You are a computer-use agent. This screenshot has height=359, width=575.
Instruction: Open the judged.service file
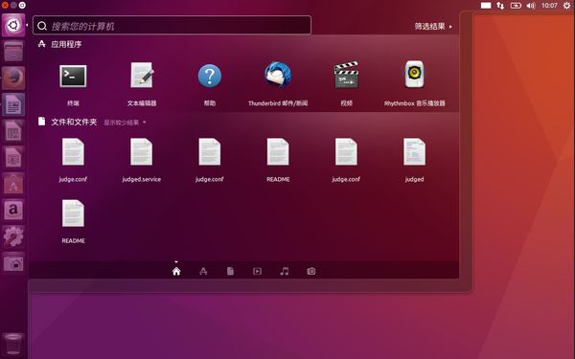pyautogui.click(x=141, y=152)
